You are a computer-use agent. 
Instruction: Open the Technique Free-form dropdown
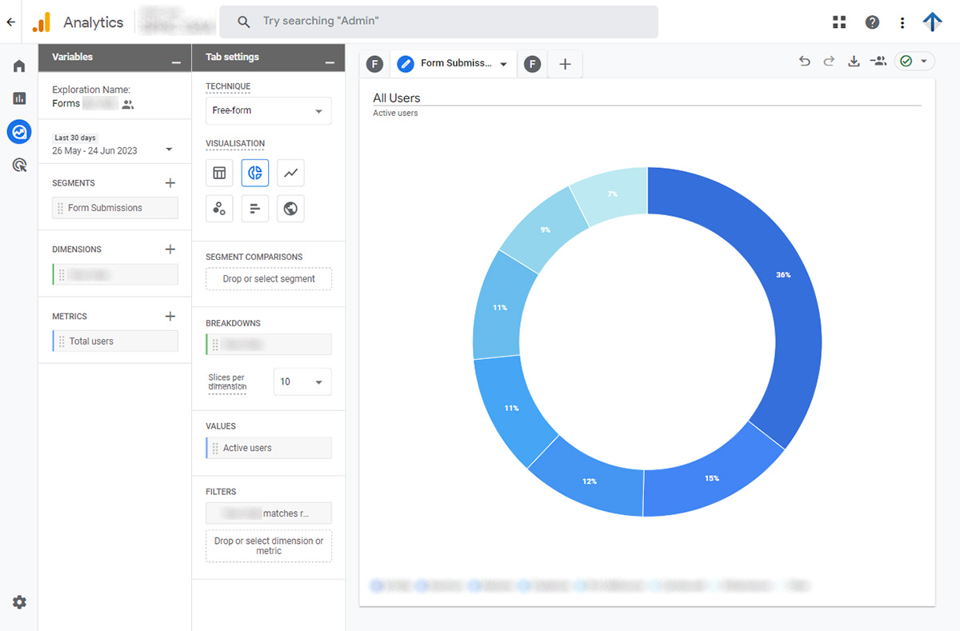(268, 110)
